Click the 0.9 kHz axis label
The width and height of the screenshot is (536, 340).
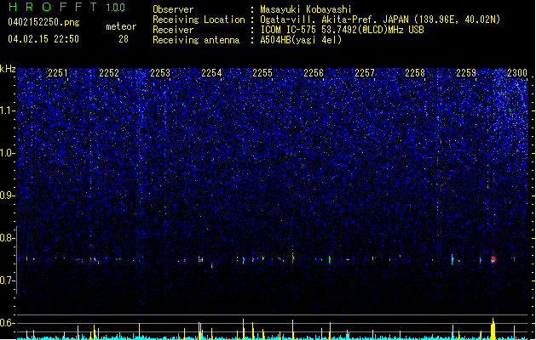[8, 195]
